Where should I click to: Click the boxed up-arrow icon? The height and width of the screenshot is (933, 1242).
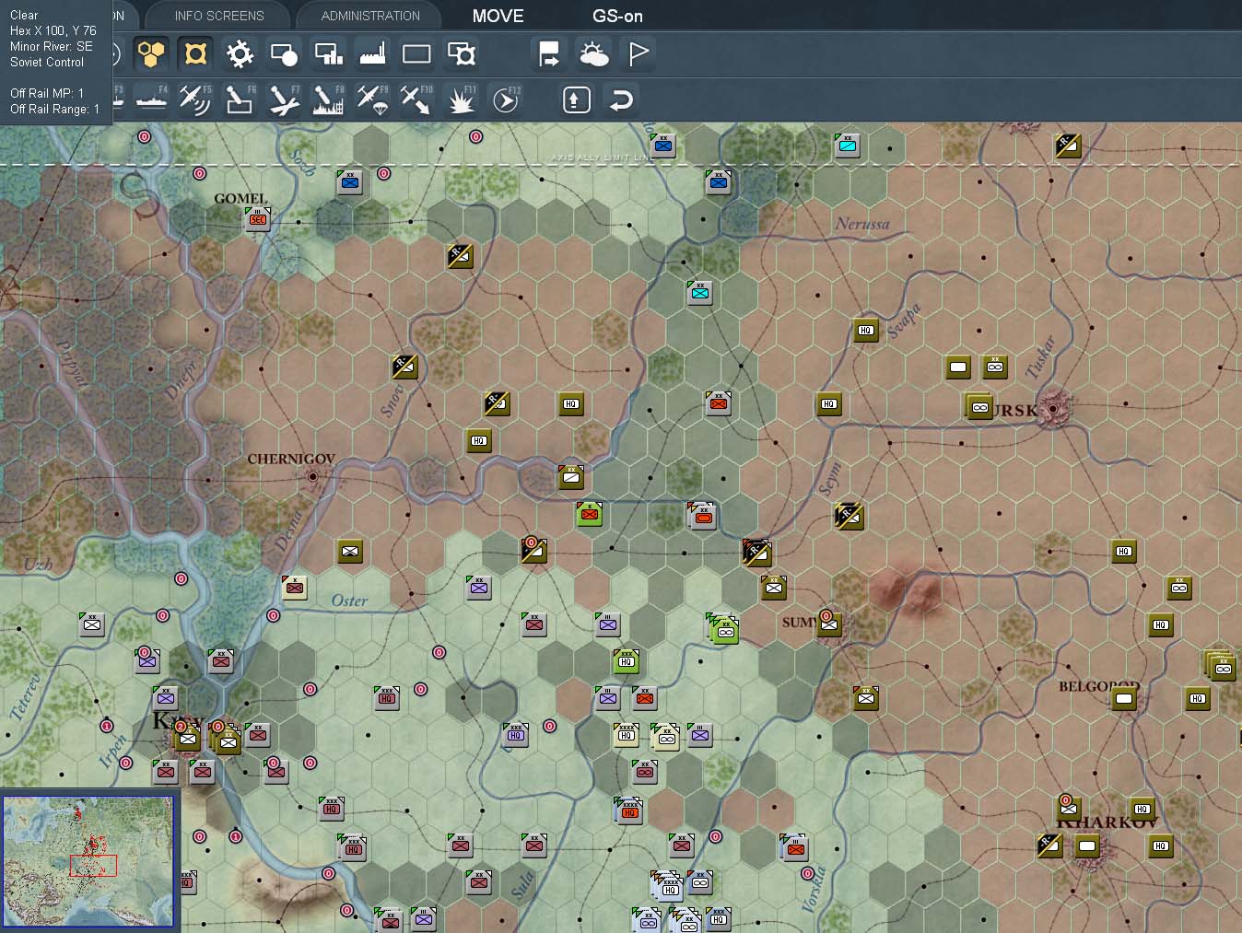tap(577, 99)
